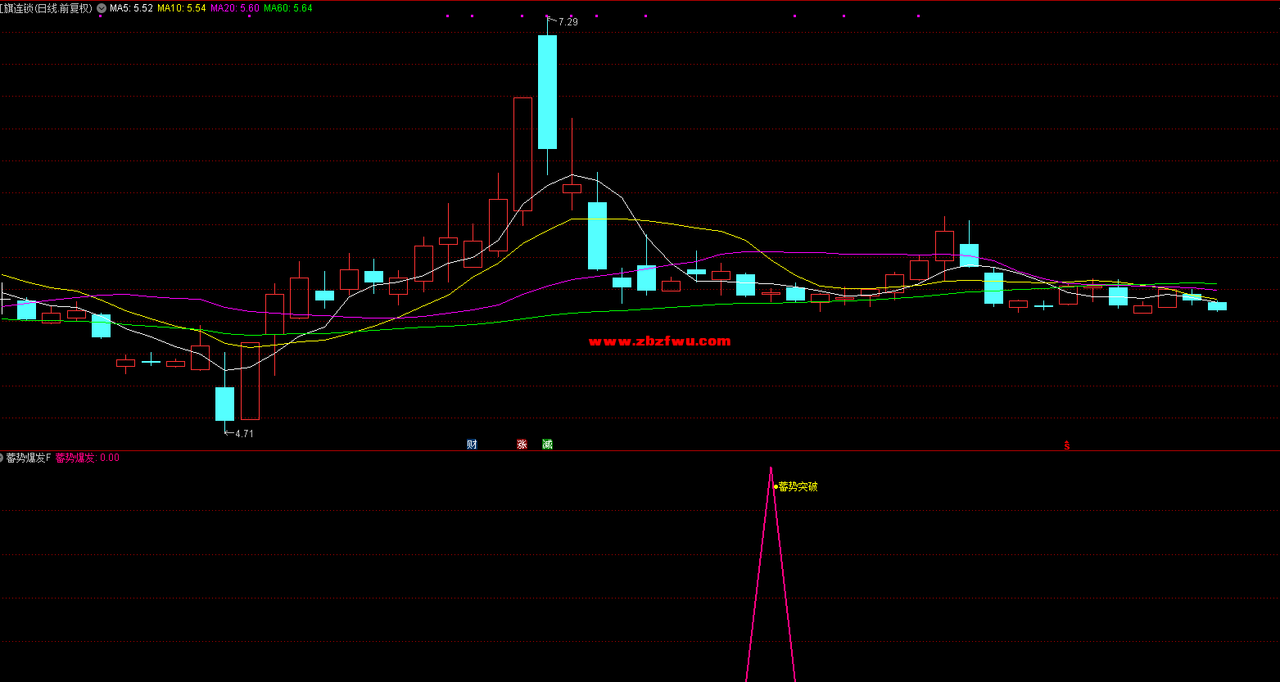Click the 蓄势爆发F indicator name
The height and width of the screenshot is (682, 1280).
[x=29, y=458]
